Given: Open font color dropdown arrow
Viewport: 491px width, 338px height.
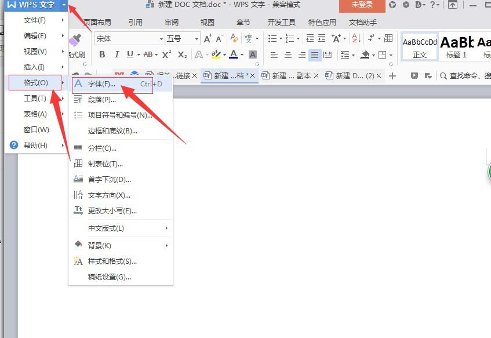Looking at the screenshot, I should point(242,55).
